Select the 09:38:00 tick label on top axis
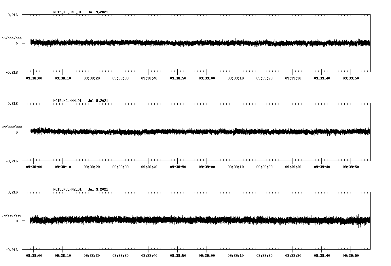The width and height of the screenshot is (391, 266). (x=34, y=77)
